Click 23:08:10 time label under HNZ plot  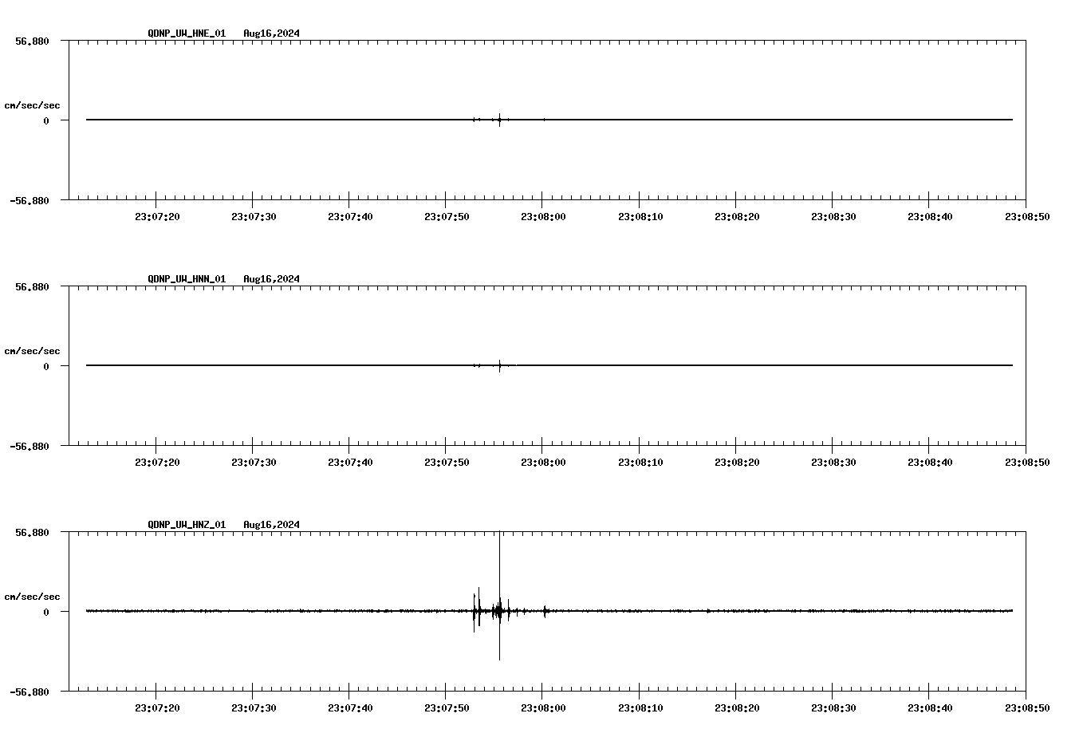(640, 707)
